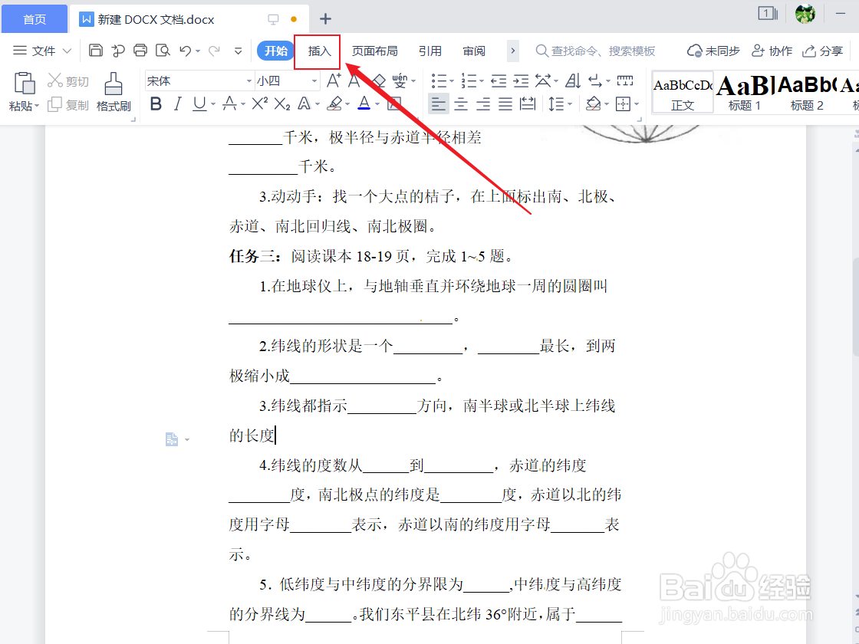859x644 pixels.
Task: Apply subscript formatting
Action: (x=281, y=103)
